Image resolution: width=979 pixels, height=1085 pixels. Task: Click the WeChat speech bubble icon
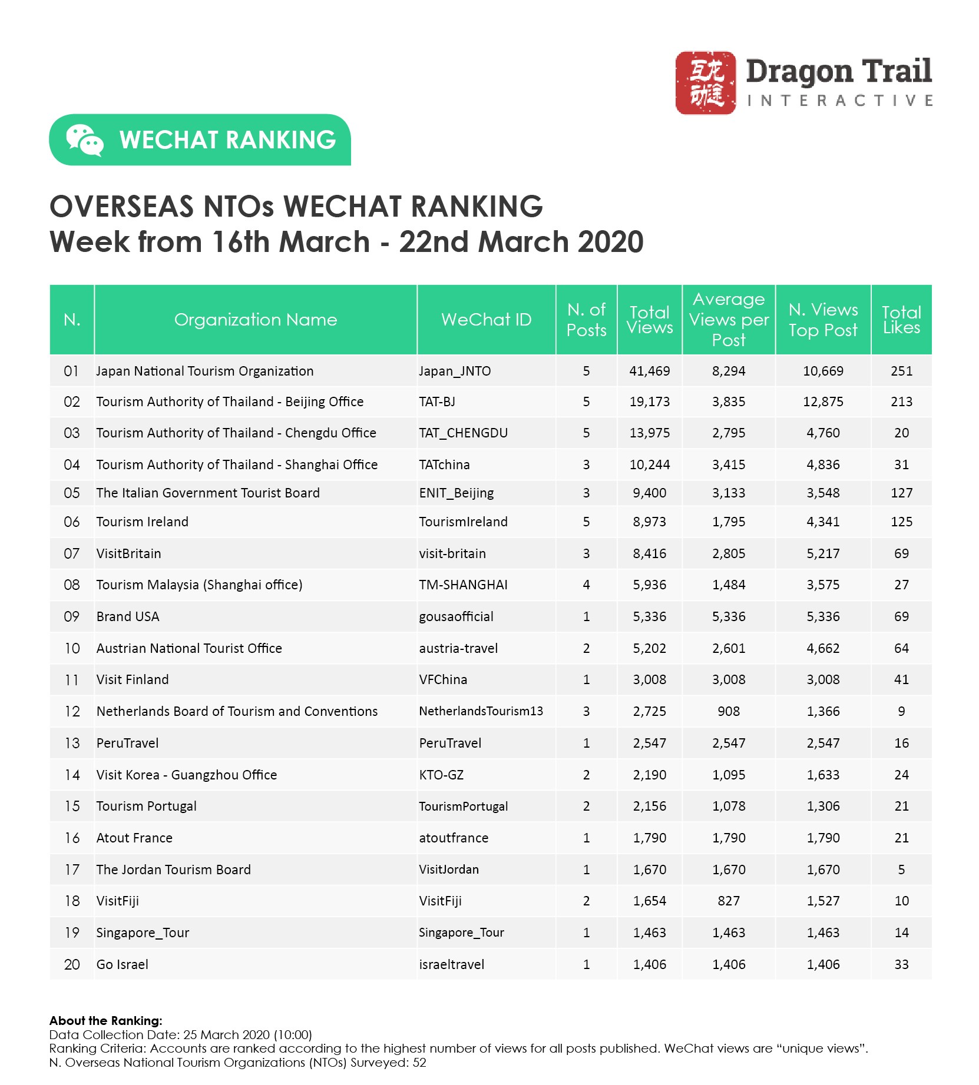84,140
